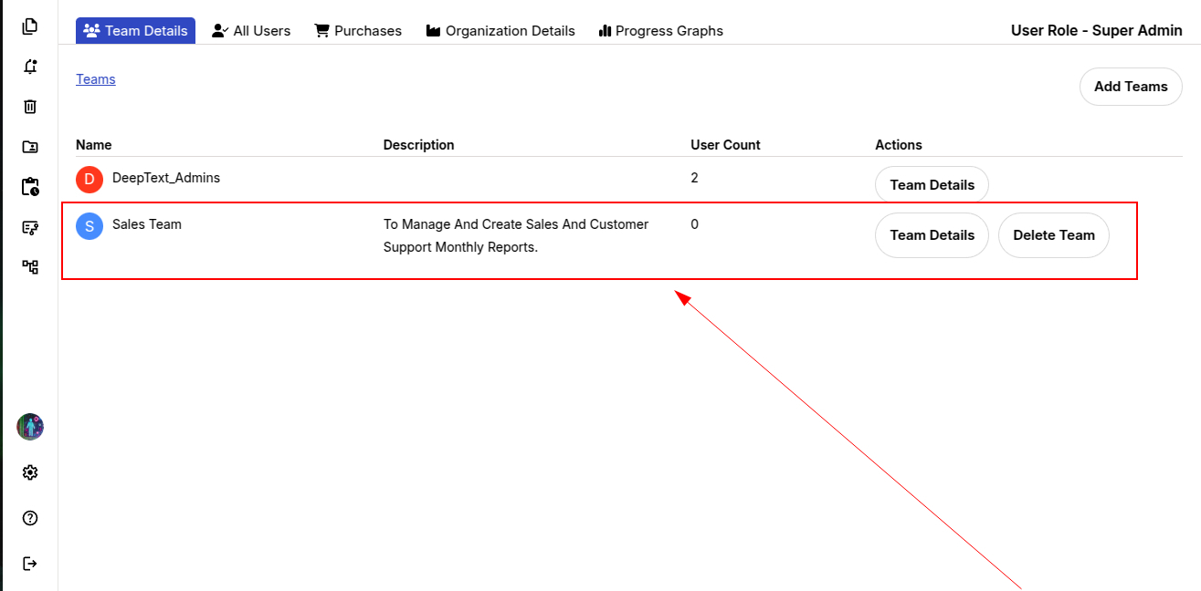
Task: Open the clipboard with clock icon
Action: (30, 187)
